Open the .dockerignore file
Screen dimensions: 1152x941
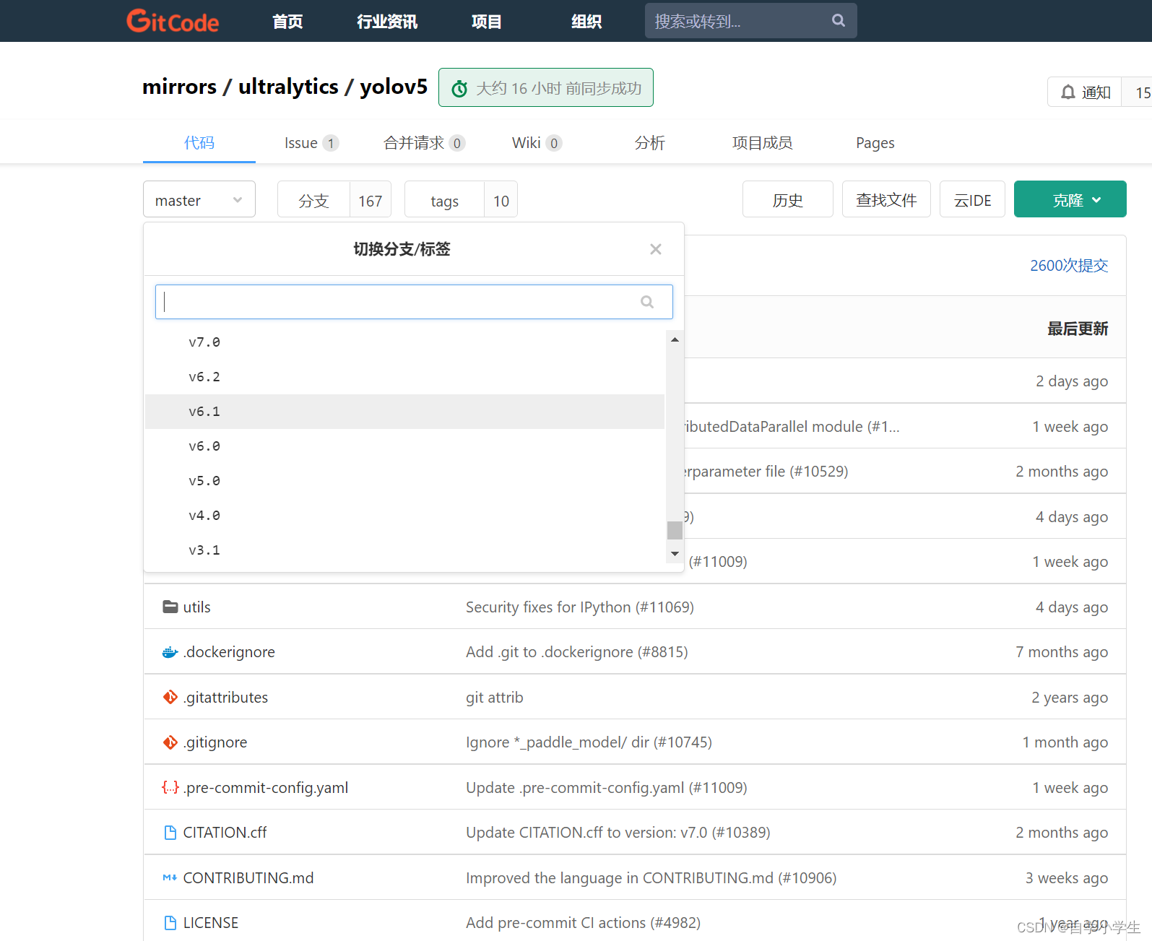click(229, 652)
